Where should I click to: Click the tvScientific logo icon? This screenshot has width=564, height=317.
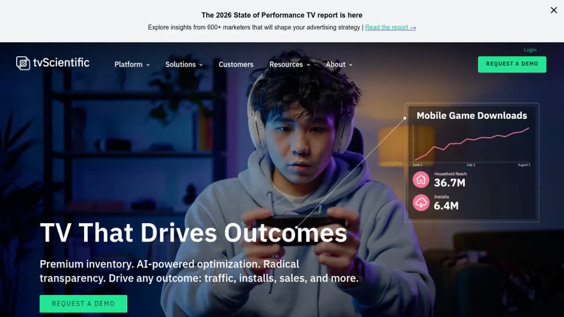click(x=23, y=63)
